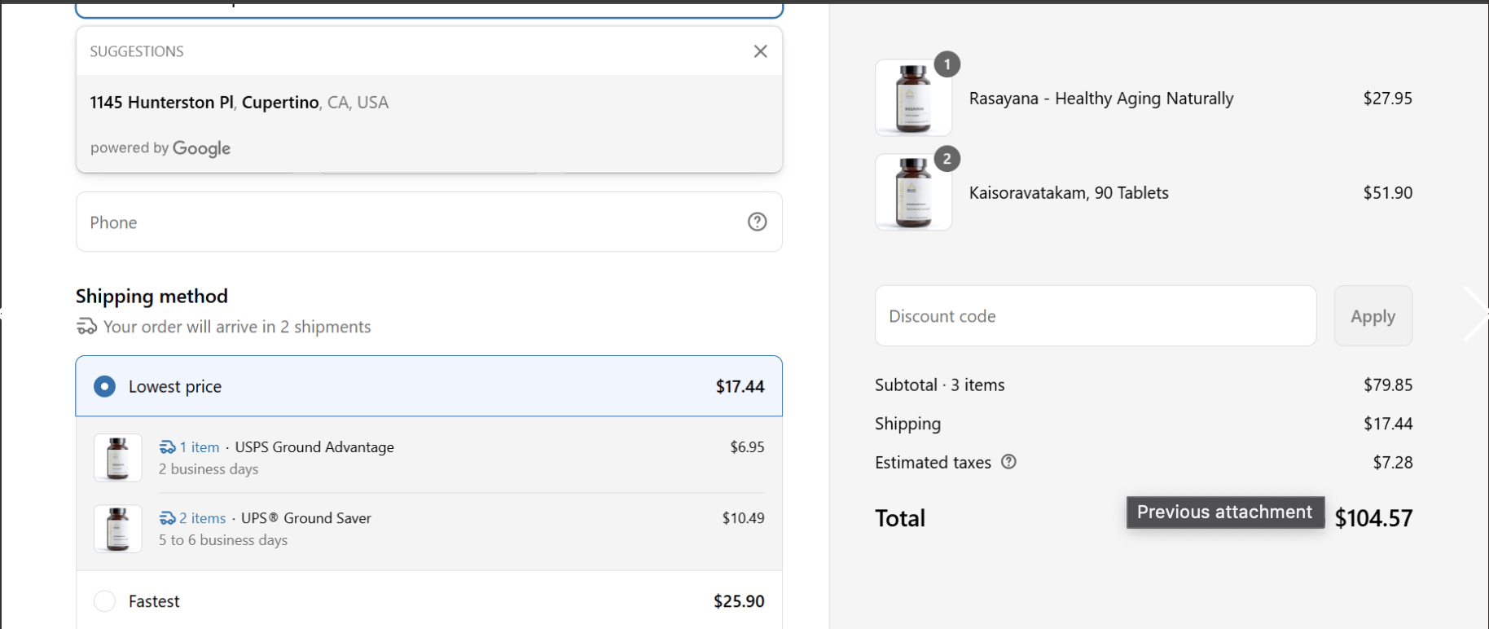Click the quantity badge on the Kaisoravatakam thumbnail
Screen dimensions: 1489x629
click(946, 159)
